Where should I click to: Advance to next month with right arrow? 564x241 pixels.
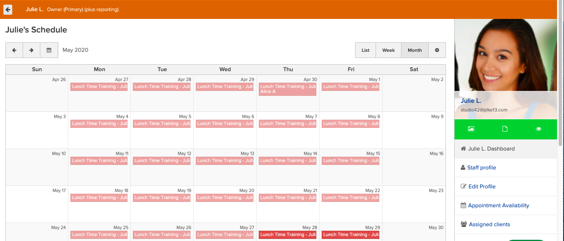click(x=31, y=50)
